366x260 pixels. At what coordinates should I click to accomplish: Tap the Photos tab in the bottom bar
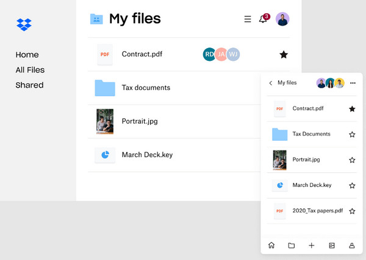click(x=332, y=245)
